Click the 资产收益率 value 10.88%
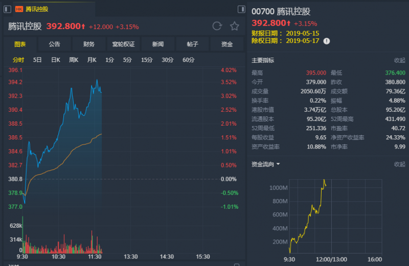This screenshot has width=409, height=266. click(x=316, y=147)
